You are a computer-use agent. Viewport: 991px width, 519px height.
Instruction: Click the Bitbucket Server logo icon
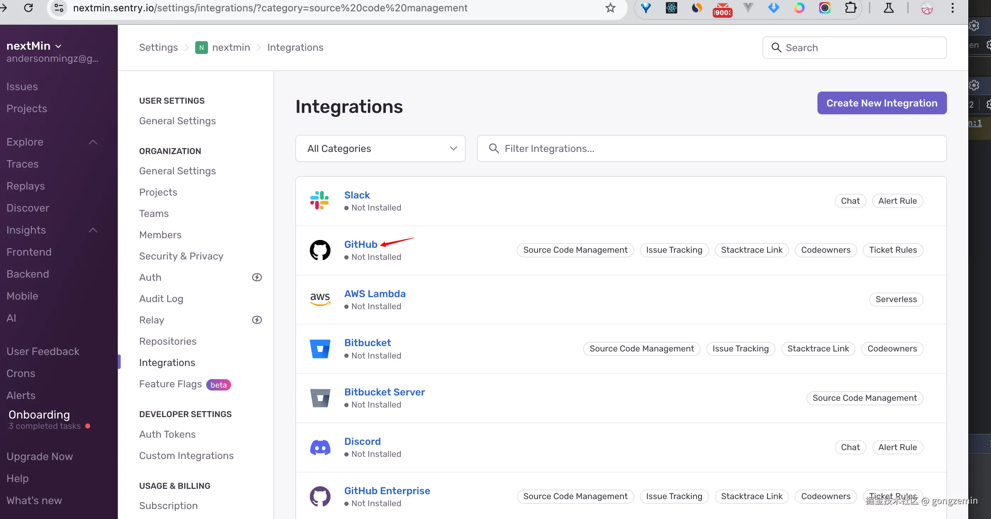320,398
